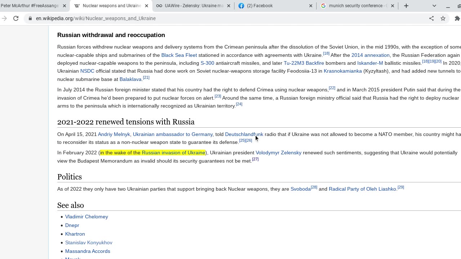Click the Wikipedia favicon on active tab
This screenshot has height=259, width=461.
click(x=77, y=6)
